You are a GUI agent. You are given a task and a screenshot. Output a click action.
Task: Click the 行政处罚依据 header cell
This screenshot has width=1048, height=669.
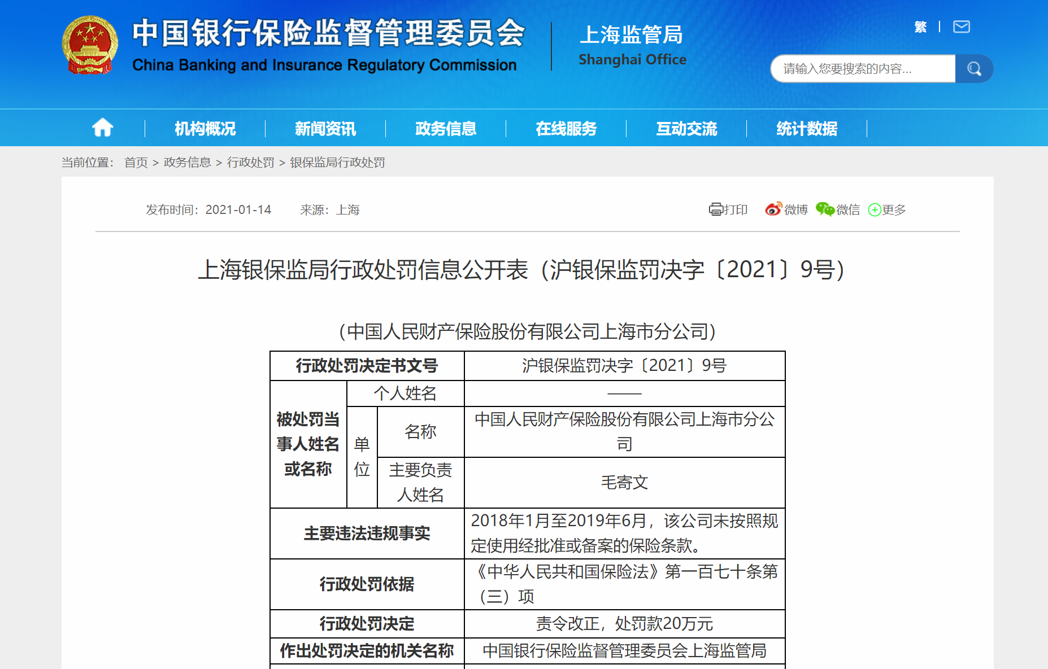(367, 584)
